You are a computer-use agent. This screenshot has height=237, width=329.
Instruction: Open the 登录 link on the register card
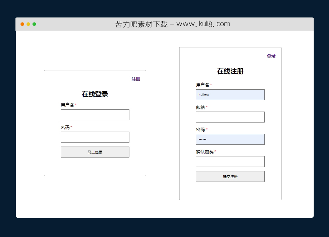pos(271,56)
